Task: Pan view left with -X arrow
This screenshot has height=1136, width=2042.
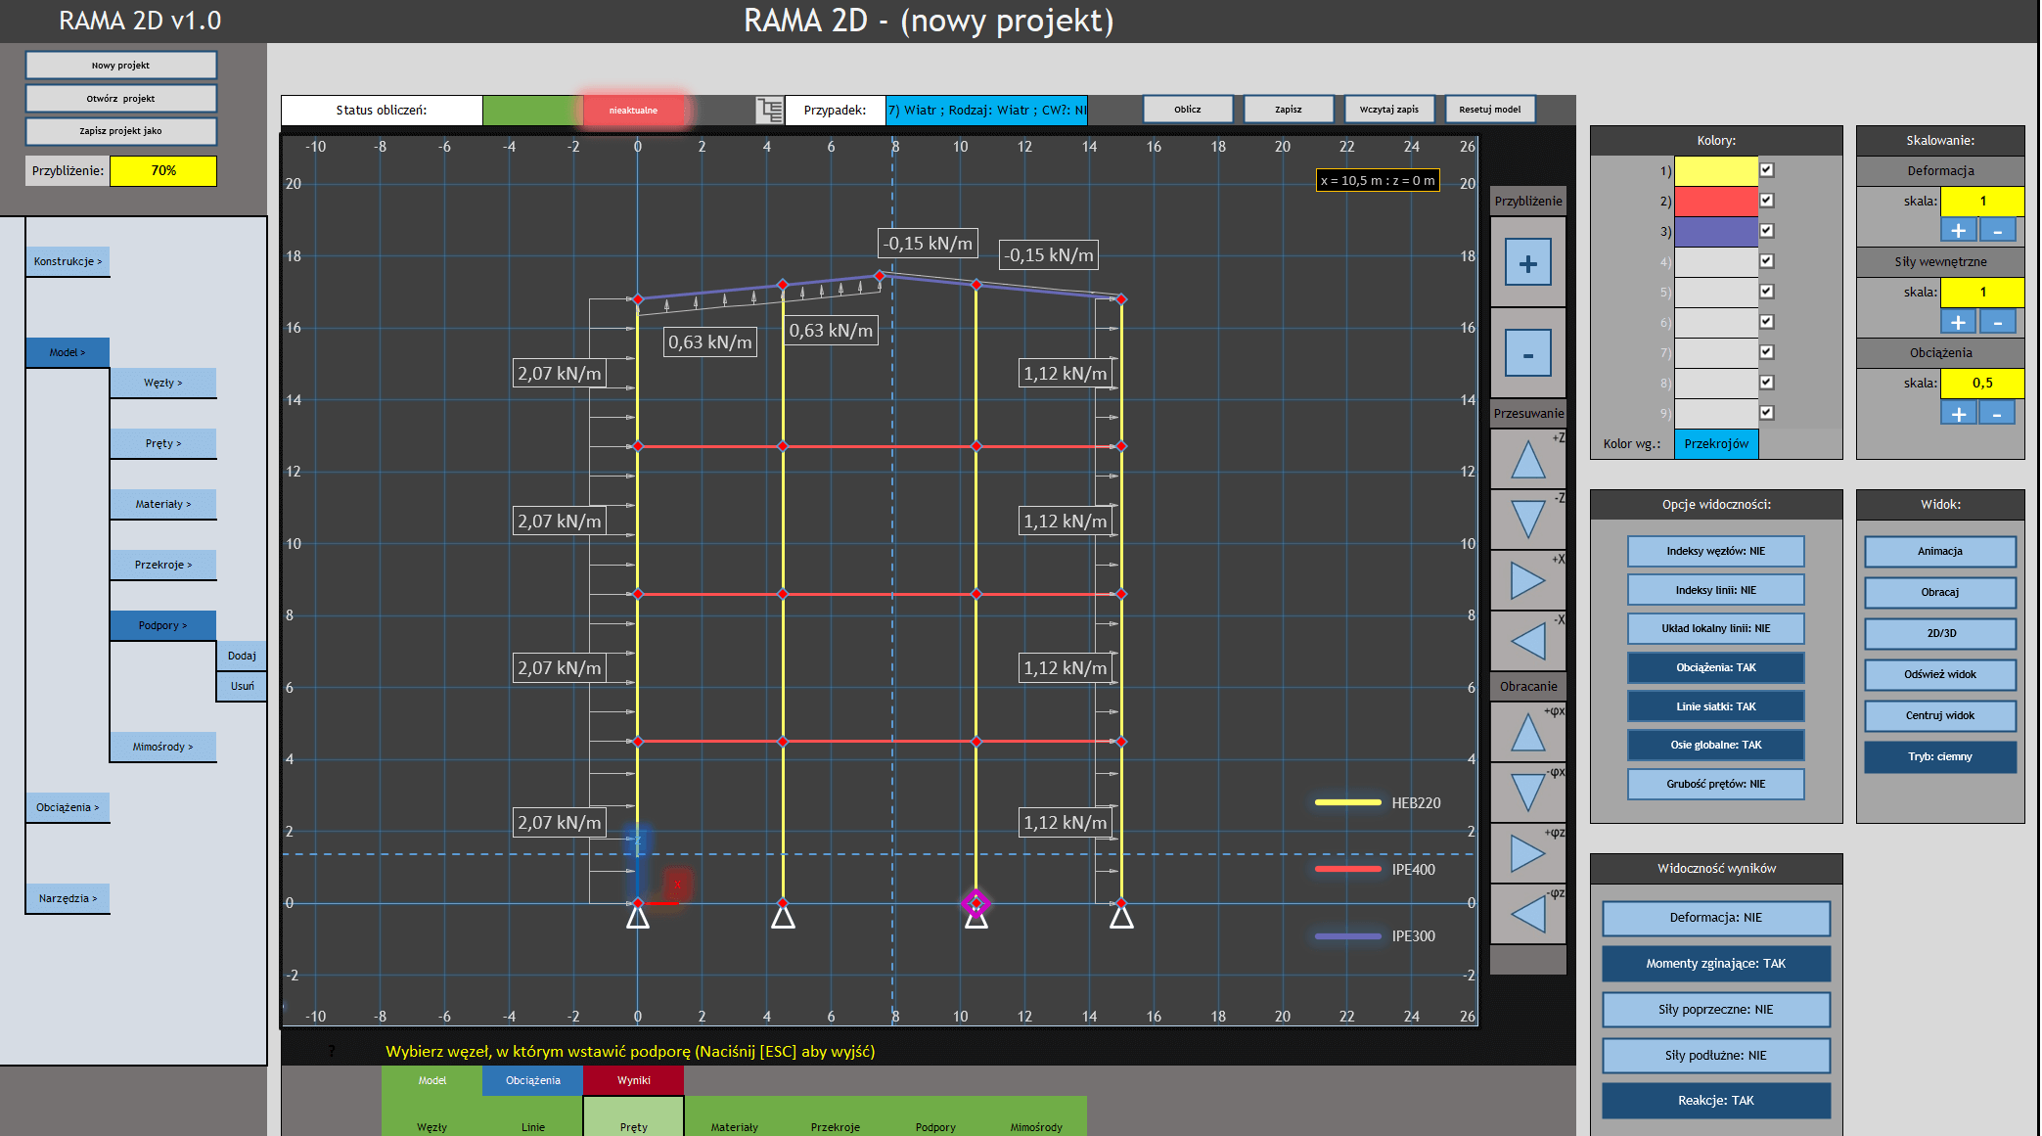Action: click(1527, 642)
